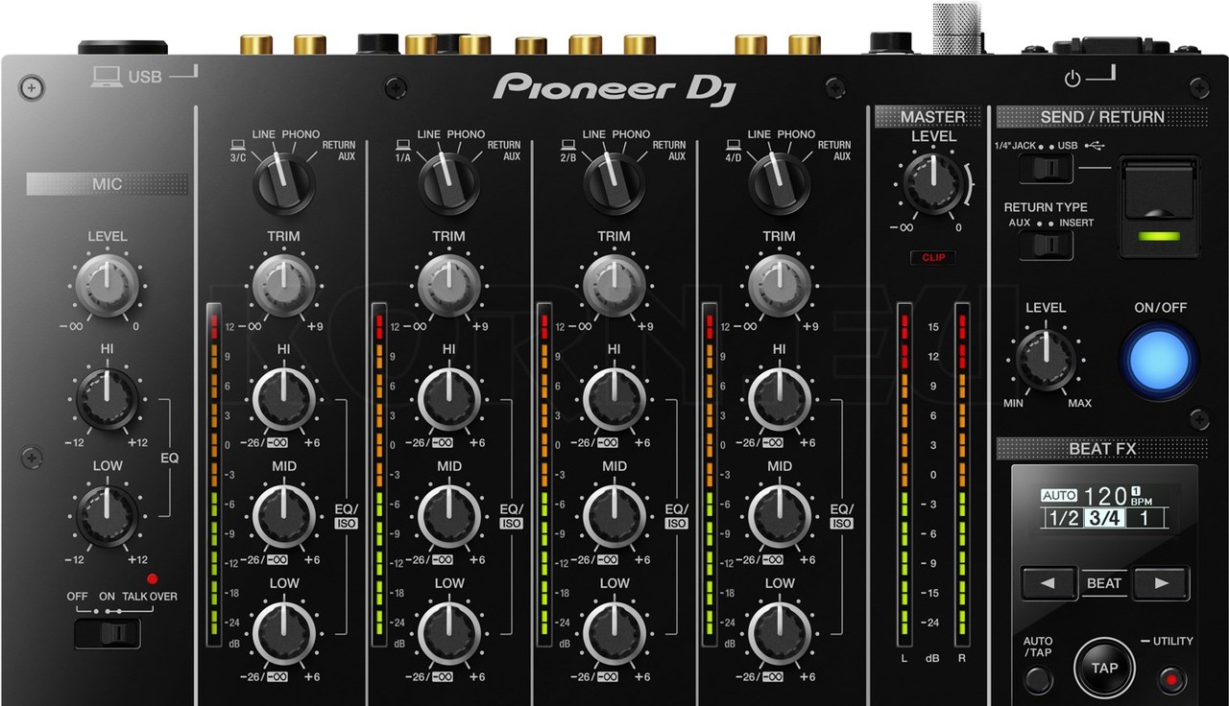Click the channel 4/D LOW EQ knob
This screenshot has height=706, width=1229.
779,631
